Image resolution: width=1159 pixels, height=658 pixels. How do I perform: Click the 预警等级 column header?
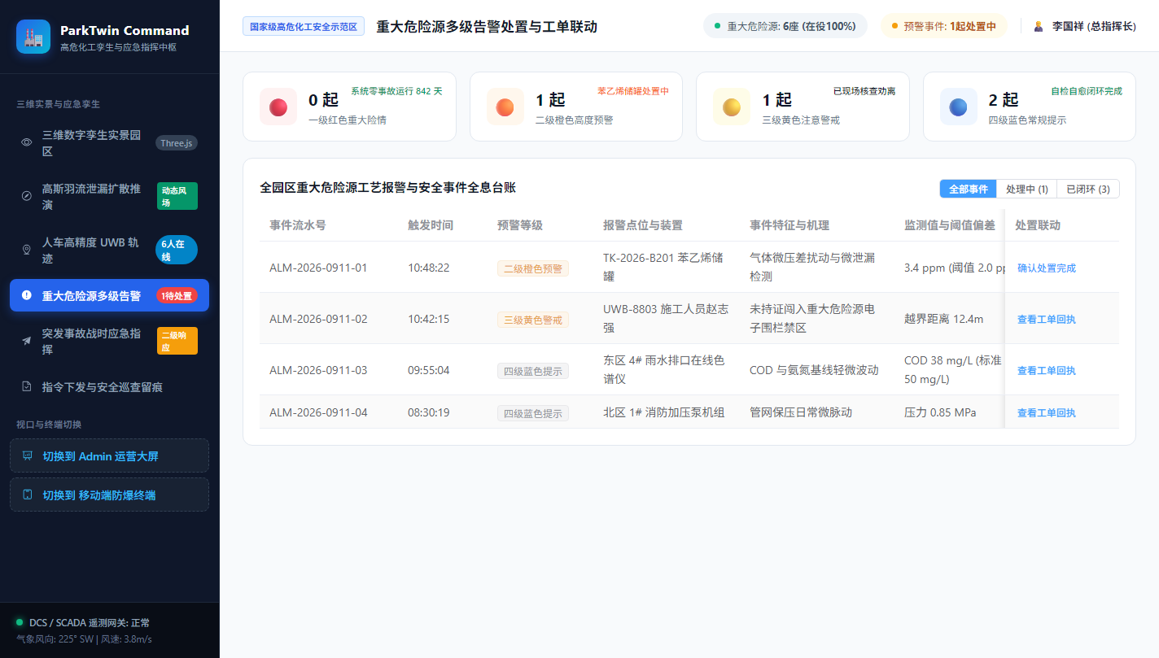tap(520, 225)
